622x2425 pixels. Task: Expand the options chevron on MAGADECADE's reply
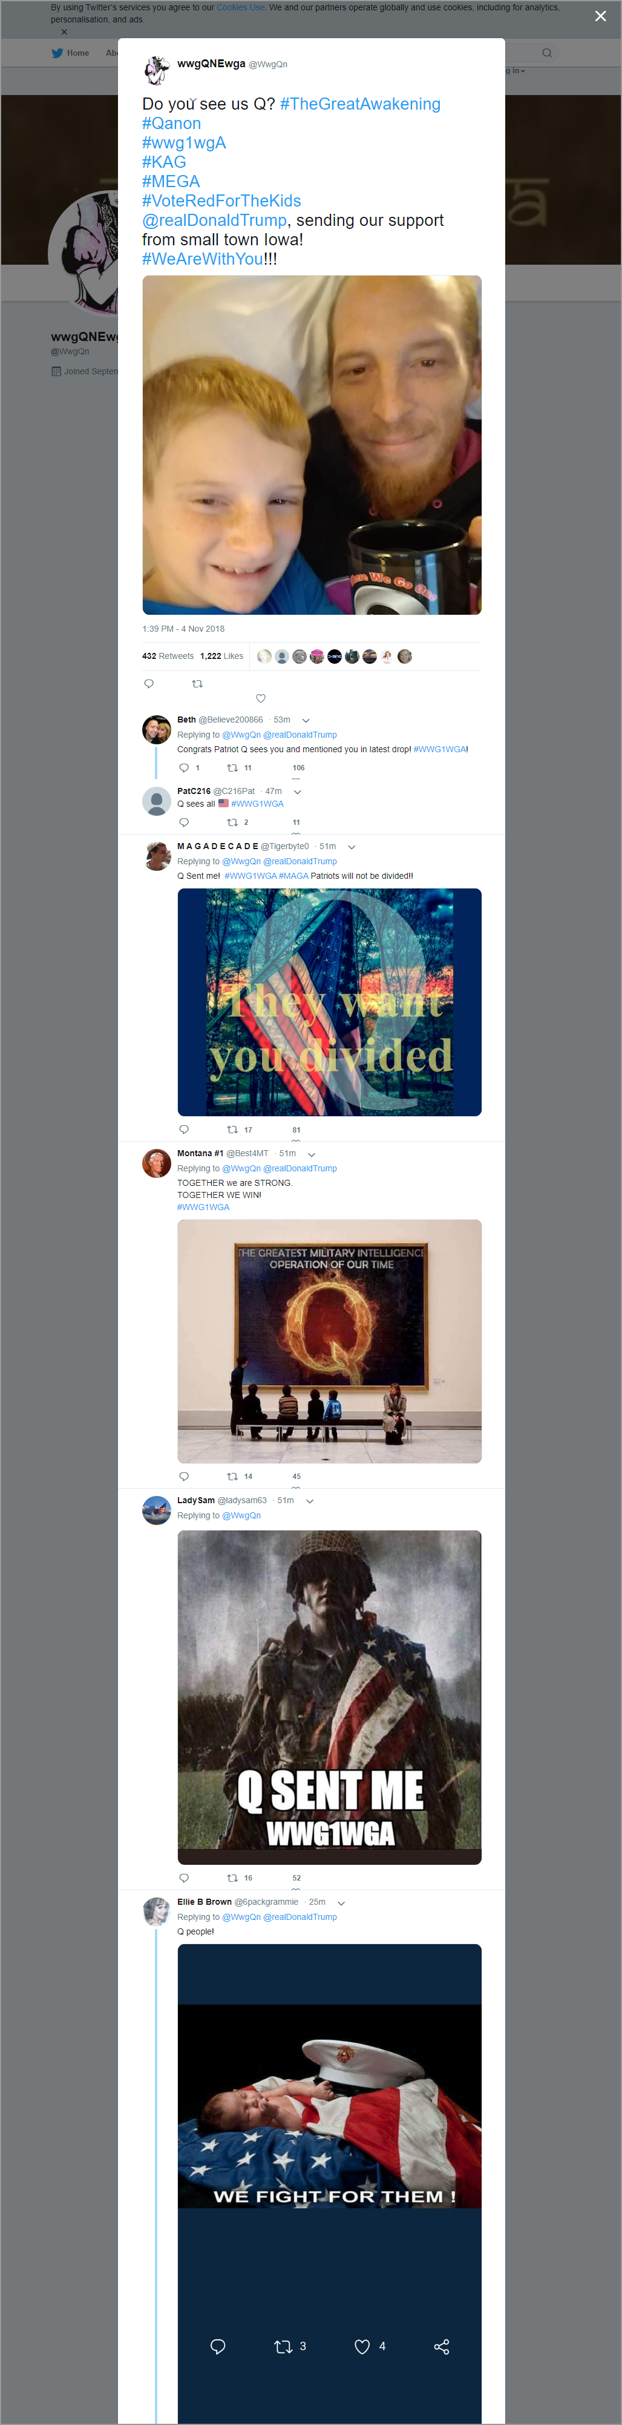[x=351, y=846]
